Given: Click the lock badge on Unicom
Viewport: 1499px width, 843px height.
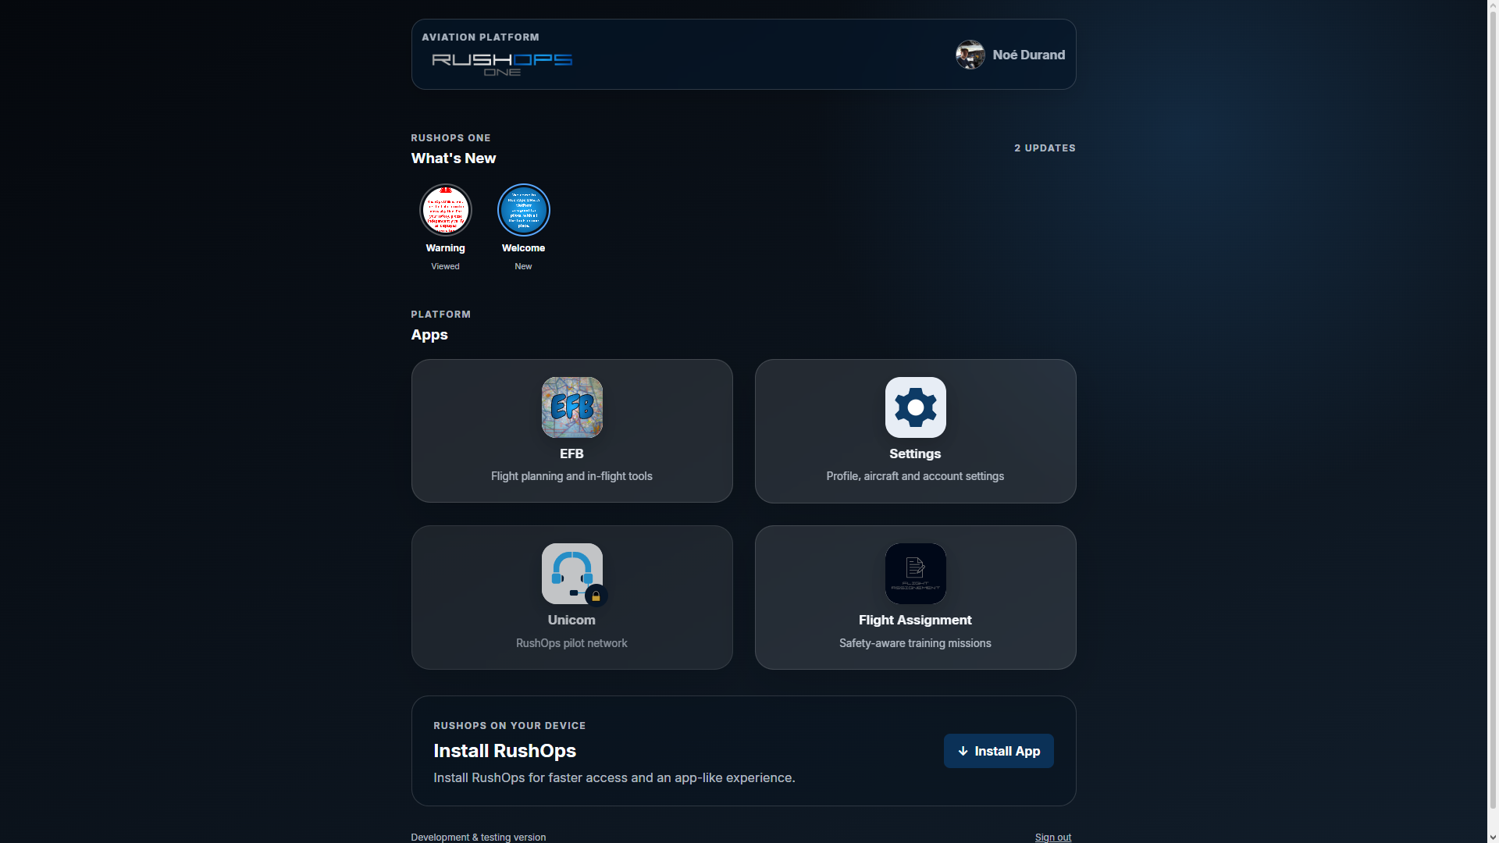Looking at the screenshot, I should coord(596,596).
